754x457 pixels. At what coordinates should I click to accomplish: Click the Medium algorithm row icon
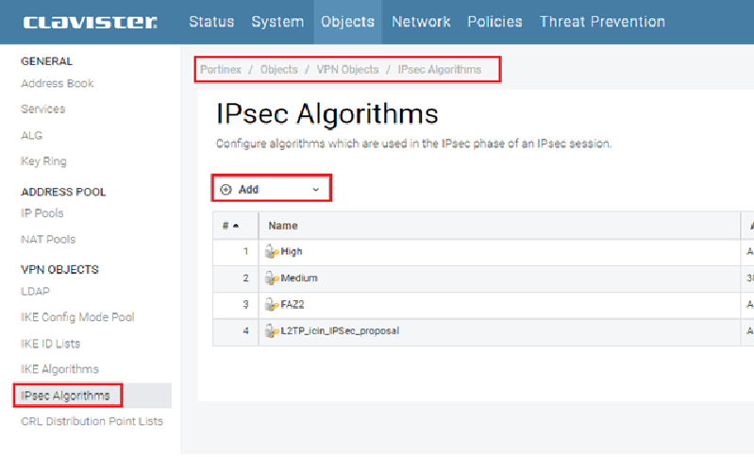pyautogui.click(x=274, y=279)
